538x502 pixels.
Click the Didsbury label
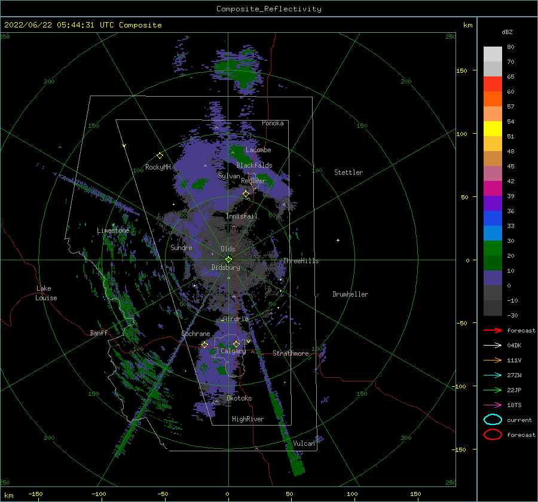click(225, 267)
